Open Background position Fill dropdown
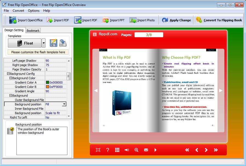This screenshot has width=246, height=166. (x=64, y=104)
